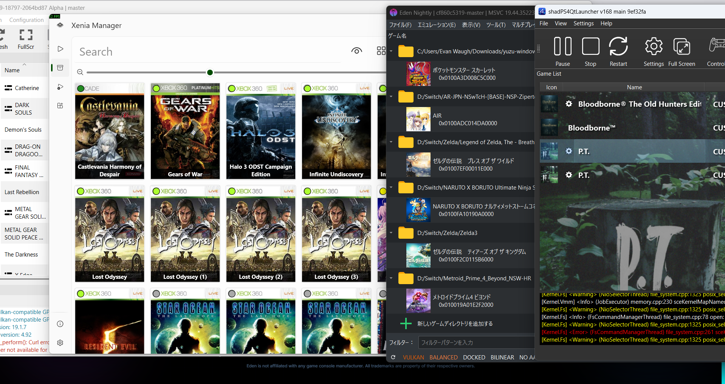This screenshot has height=384, width=725.
Task: Click the Name column sort header in left window
Action: [x=24, y=70]
